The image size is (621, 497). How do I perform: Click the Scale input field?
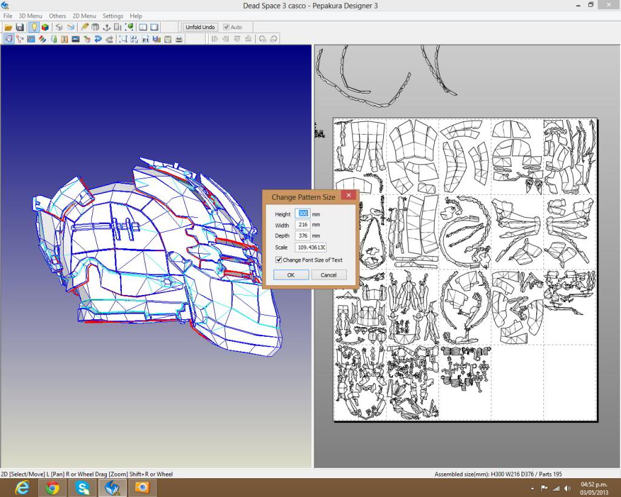click(310, 248)
